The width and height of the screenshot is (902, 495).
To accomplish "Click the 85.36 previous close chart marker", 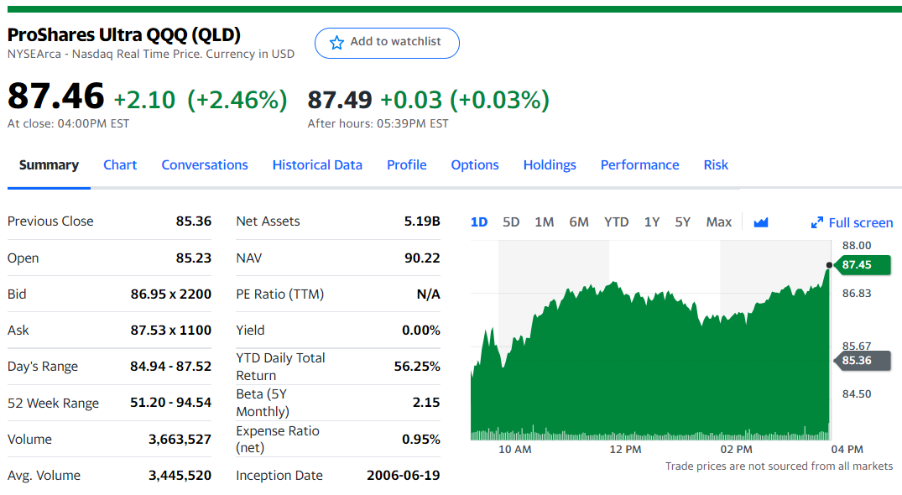I will (861, 361).
